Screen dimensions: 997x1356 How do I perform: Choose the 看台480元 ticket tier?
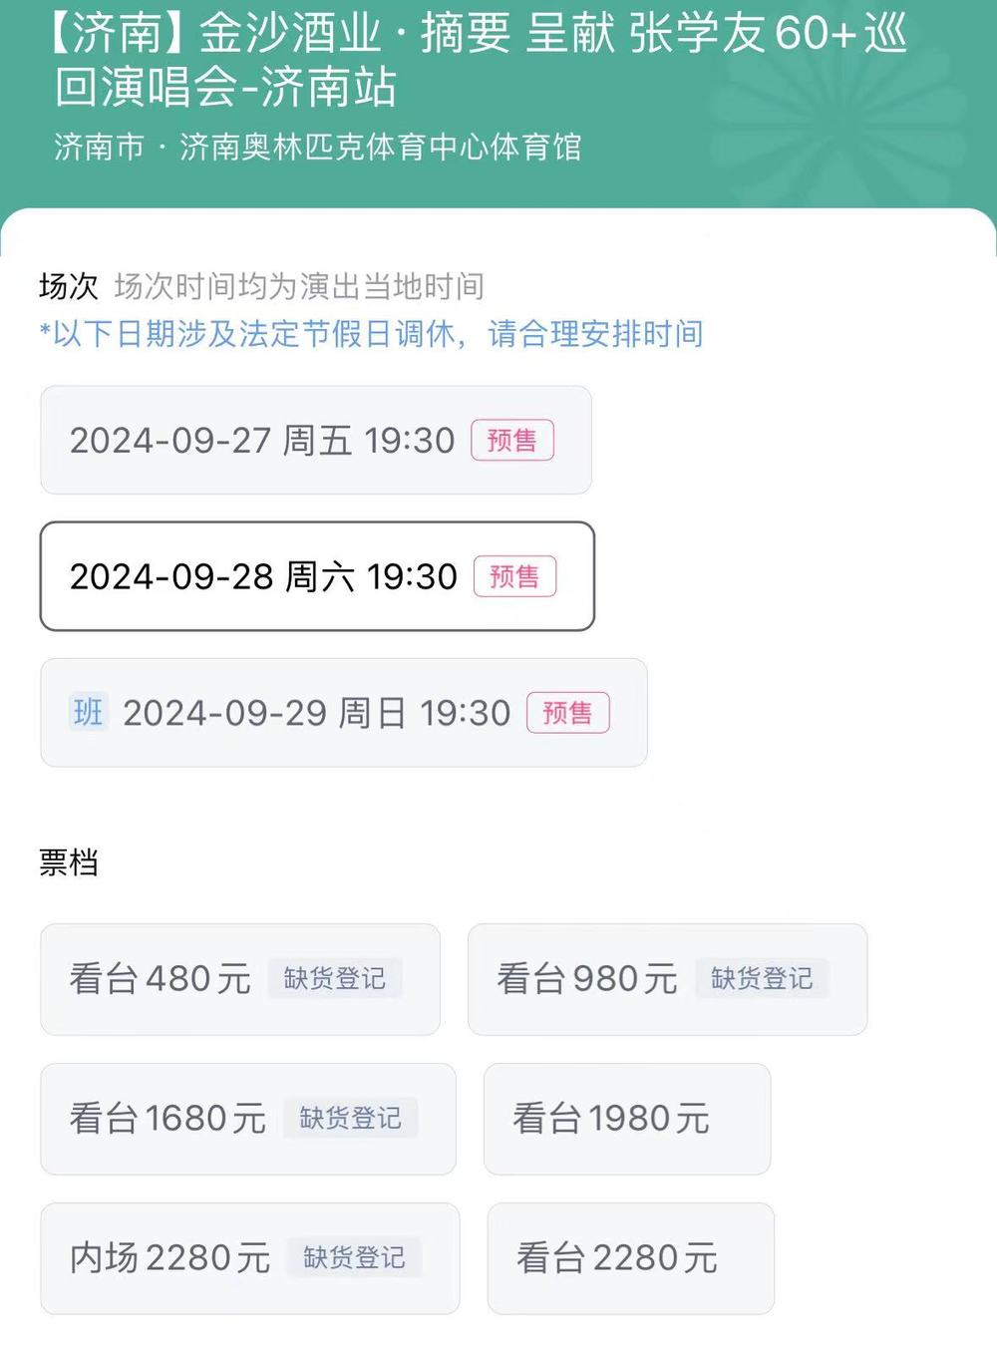coord(240,979)
